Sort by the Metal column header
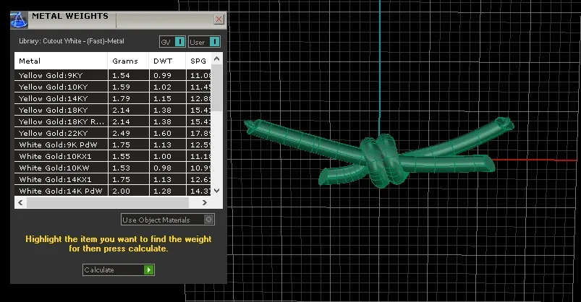 61,61
